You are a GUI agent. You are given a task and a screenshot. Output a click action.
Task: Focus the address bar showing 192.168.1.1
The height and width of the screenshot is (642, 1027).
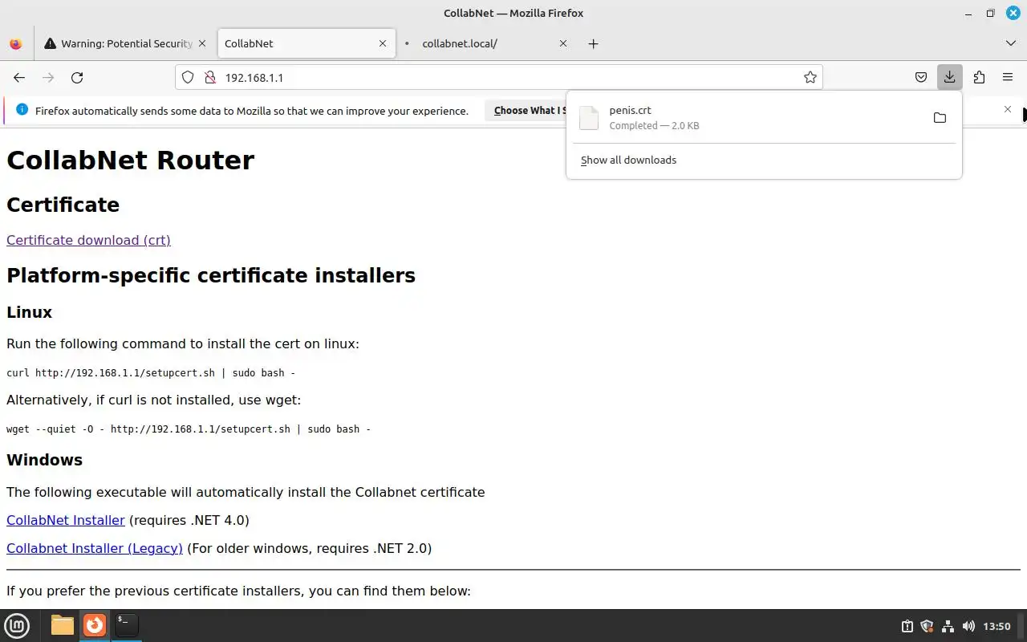(497, 77)
